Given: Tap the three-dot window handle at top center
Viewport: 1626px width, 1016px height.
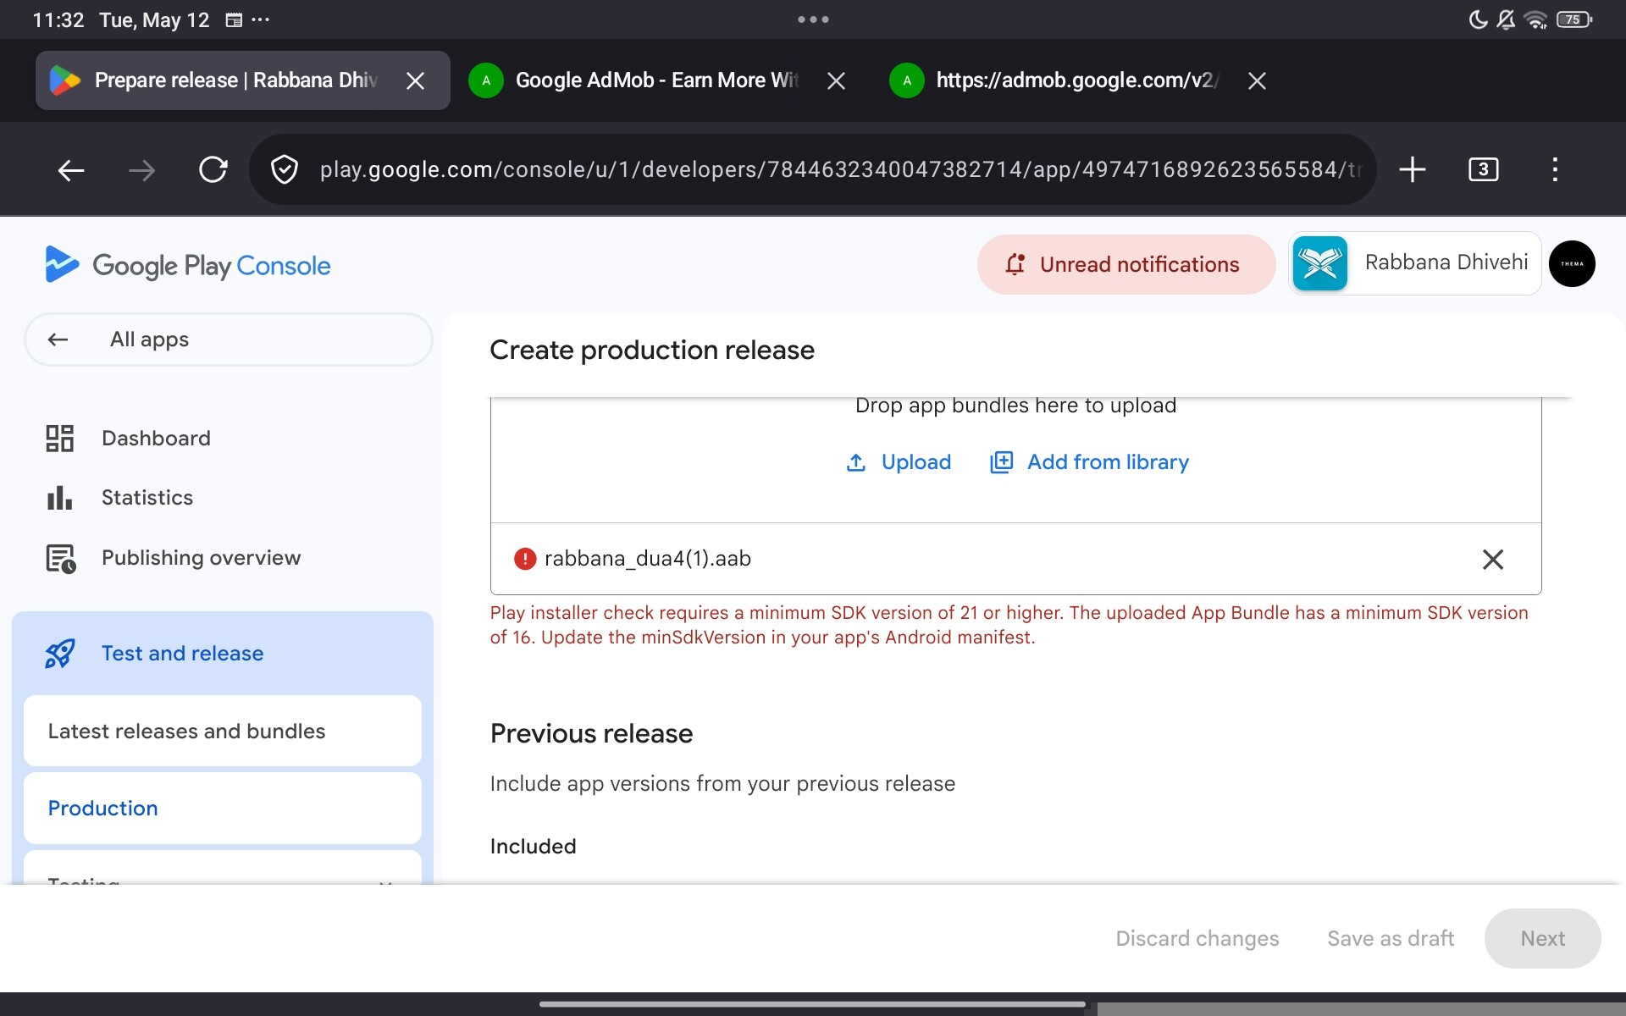Looking at the screenshot, I should (813, 19).
